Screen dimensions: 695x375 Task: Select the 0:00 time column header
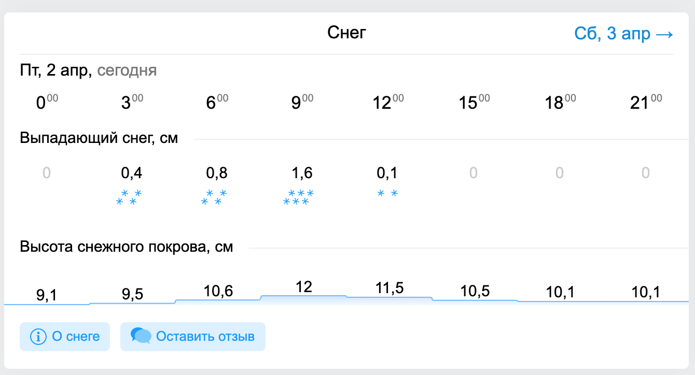[x=47, y=103]
